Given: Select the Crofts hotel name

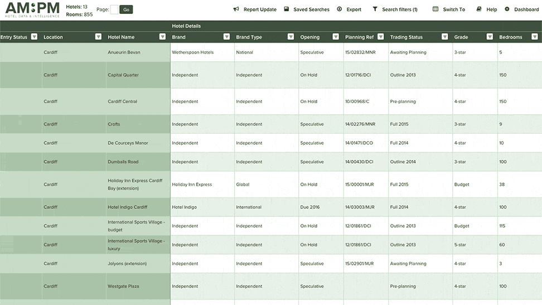Looking at the screenshot, I should [x=114, y=124].
